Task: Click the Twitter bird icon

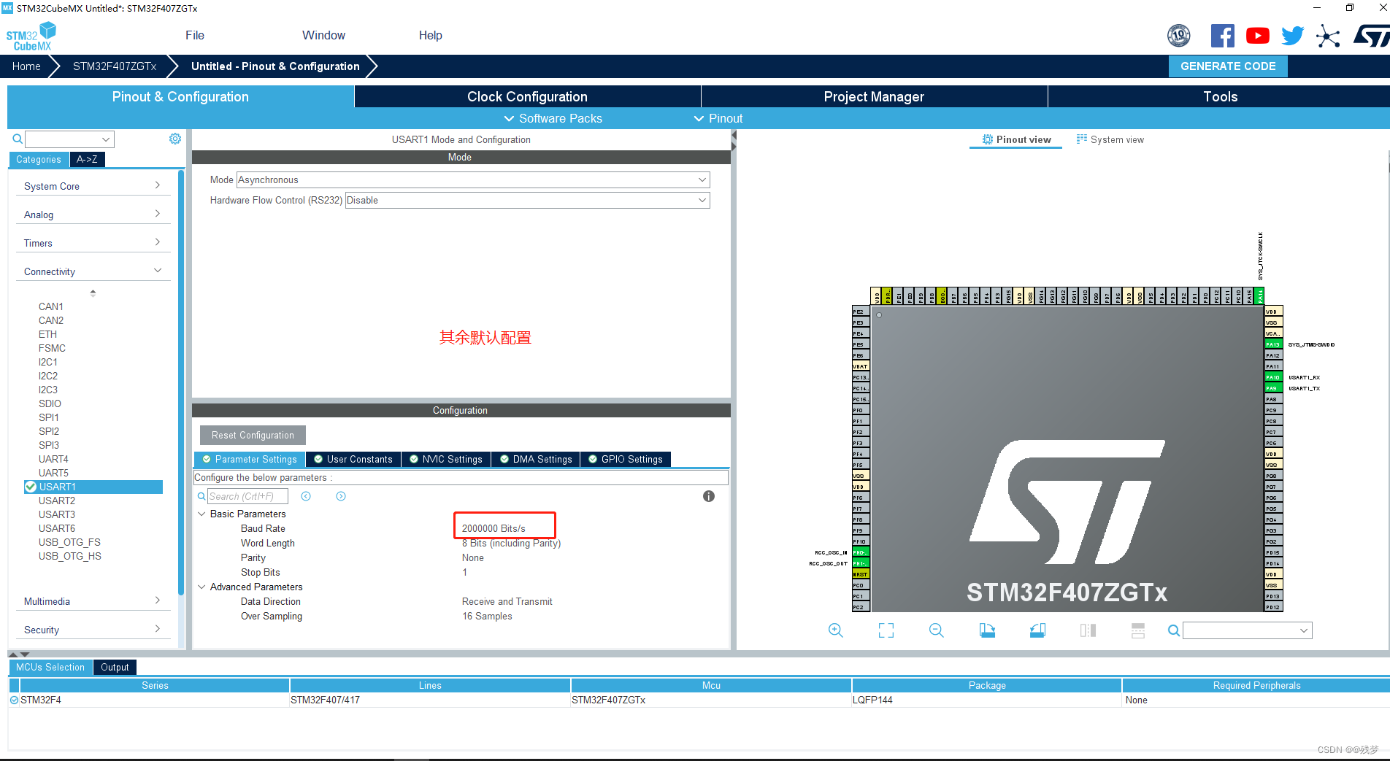Action: (1292, 35)
